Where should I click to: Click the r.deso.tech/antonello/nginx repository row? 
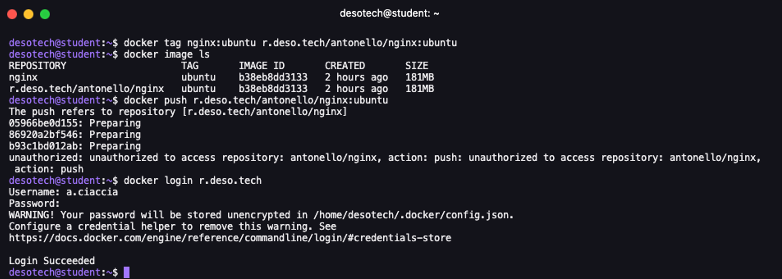pyautogui.click(x=86, y=89)
